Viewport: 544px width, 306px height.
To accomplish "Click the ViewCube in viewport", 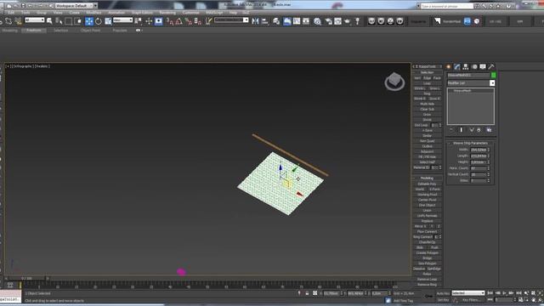I will point(394,82).
